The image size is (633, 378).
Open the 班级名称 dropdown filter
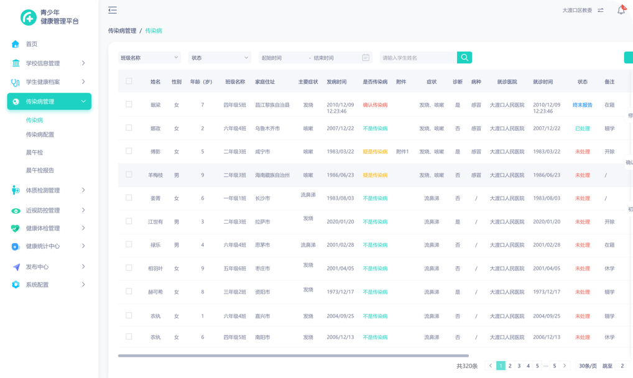(149, 58)
